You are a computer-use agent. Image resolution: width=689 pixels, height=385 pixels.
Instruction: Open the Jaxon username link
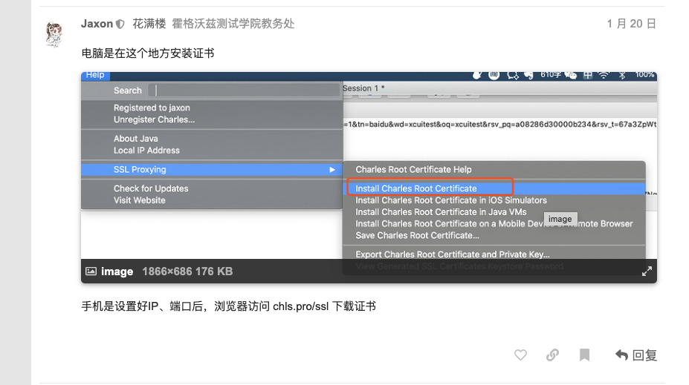(97, 24)
